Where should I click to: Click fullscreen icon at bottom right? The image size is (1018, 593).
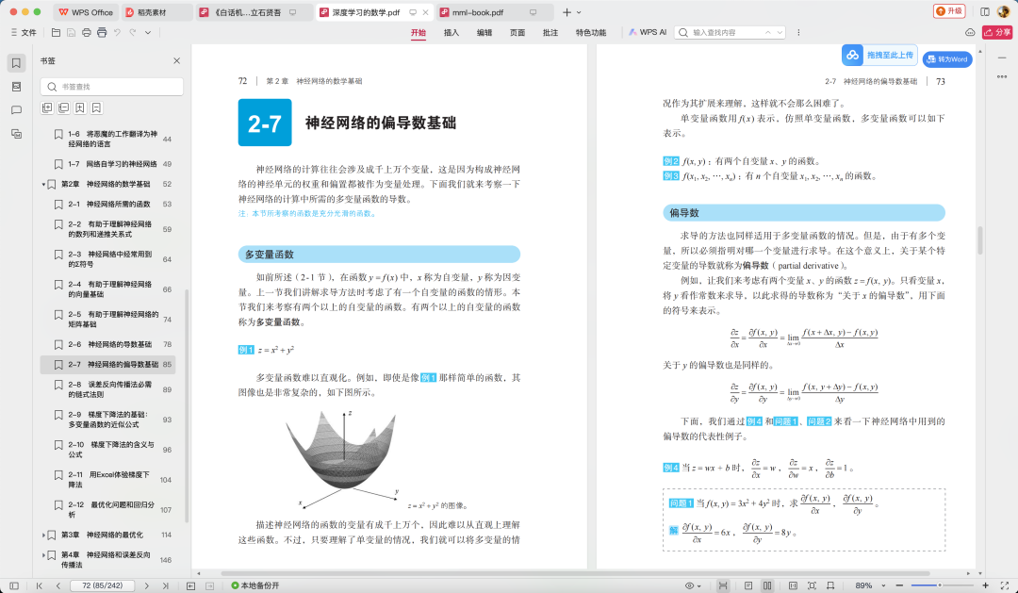1005,585
